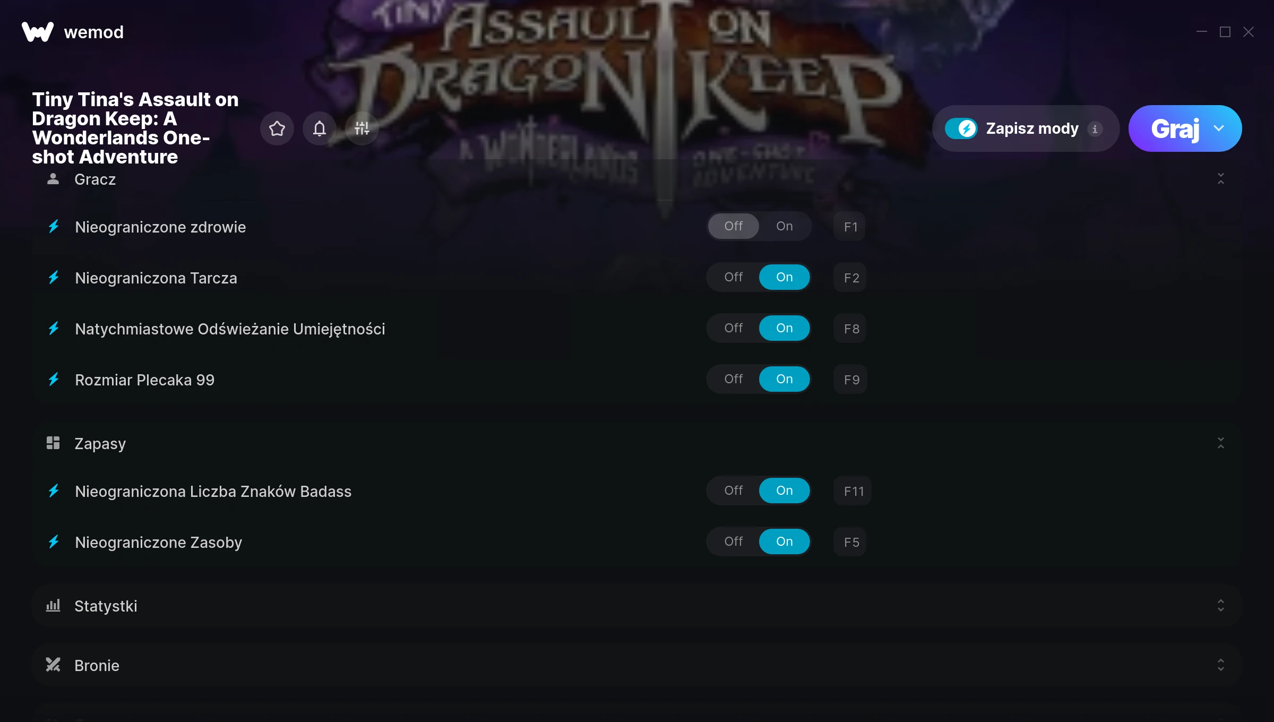Viewport: 1274px width, 722px height.
Task: Click the F5 hotkey for Nieograniczone Zasoby
Action: [850, 542]
